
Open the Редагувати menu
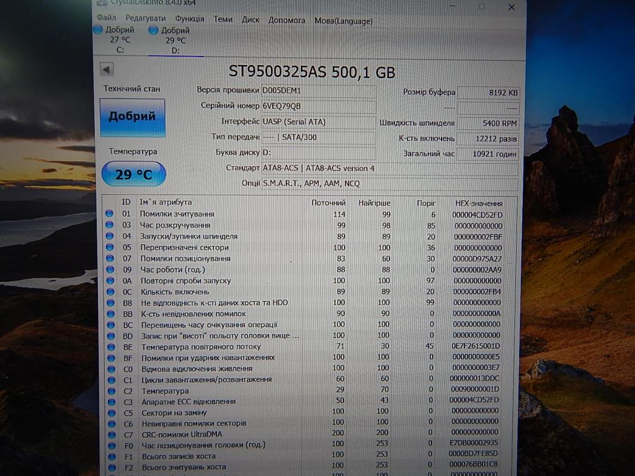pos(145,18)
